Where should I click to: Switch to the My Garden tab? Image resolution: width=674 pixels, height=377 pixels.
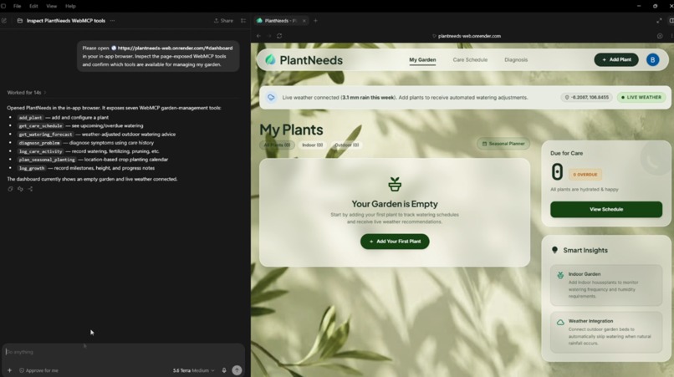coord(422,59)
